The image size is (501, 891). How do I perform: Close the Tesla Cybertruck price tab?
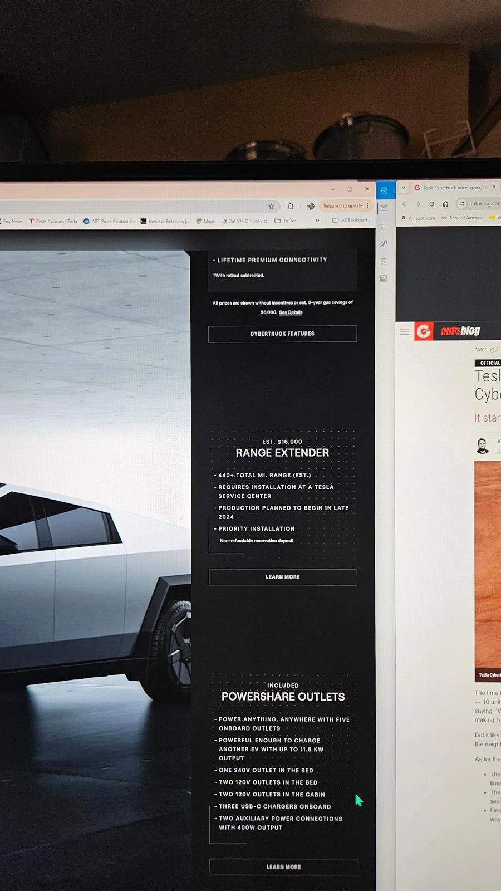(494, 187)
